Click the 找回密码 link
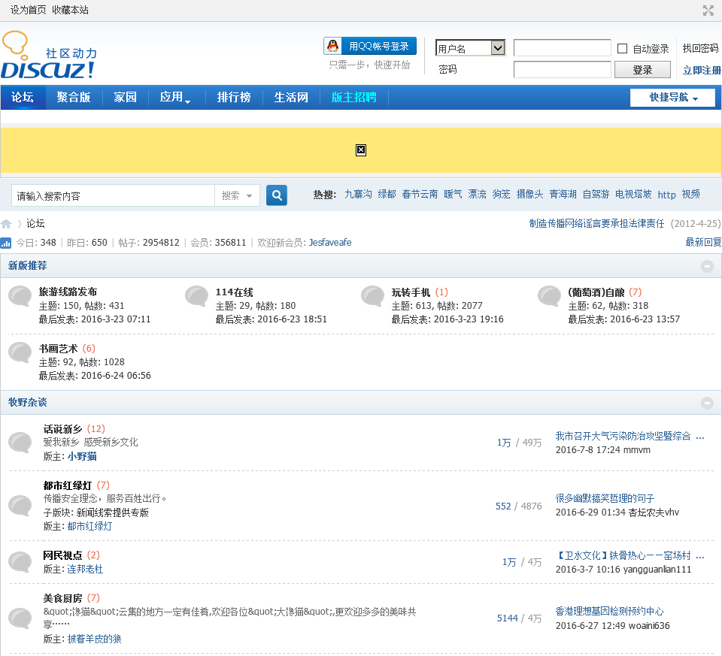Image resolution: width=722 pixels, height=656 pixels. coord(700,48)
